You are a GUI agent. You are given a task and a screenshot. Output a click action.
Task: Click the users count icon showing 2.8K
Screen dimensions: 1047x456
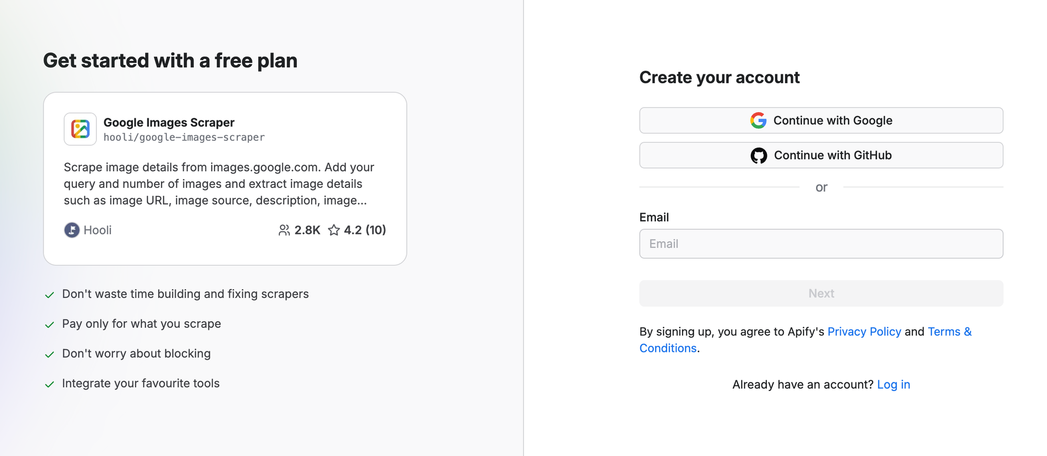pos(284,229)
